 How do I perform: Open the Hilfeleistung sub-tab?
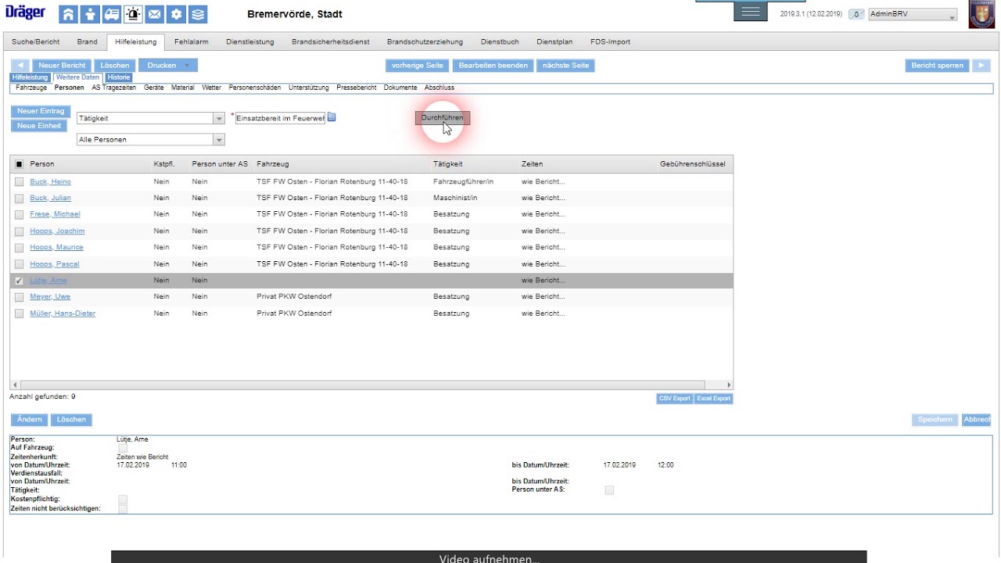(30, 77)
